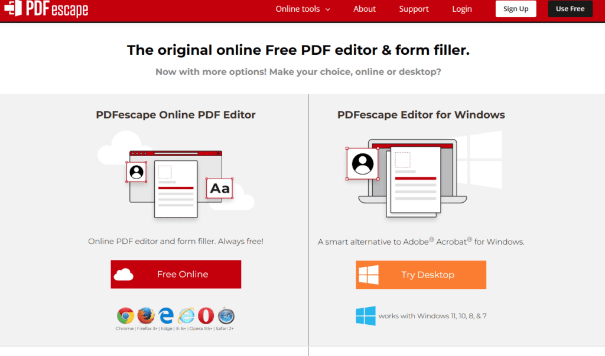The width and height of the screenshot is (605, 356).
Task: Click the cloud icon on Free Online button
Action: tap(123, 275)
